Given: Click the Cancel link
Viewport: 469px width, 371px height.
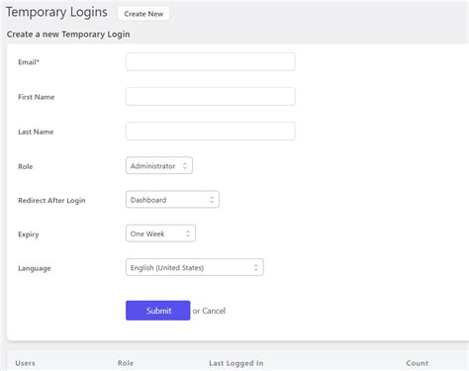Looking at the screenshot, I should 214,311.
